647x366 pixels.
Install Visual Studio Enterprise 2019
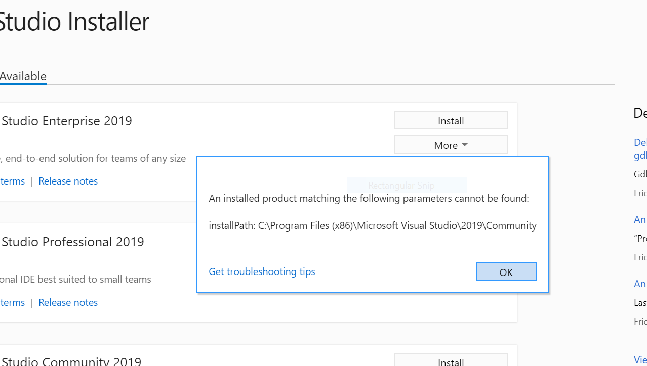451,121
